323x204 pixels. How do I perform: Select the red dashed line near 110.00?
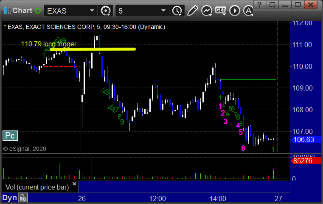point(60,67)
